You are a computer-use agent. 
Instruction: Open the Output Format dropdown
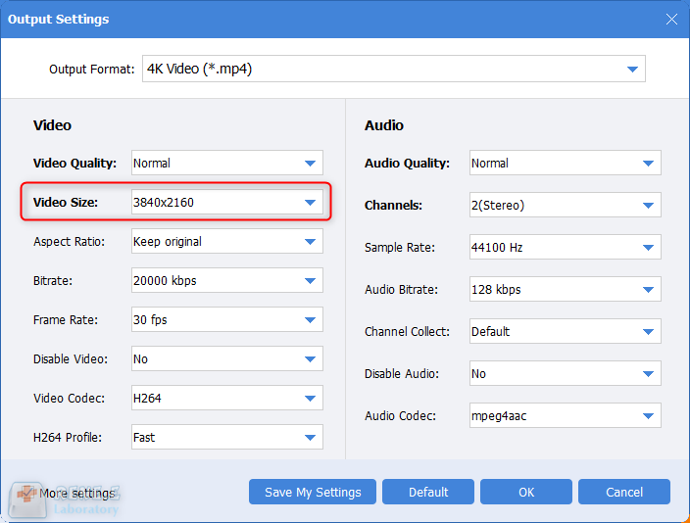[x=393, y=69]
